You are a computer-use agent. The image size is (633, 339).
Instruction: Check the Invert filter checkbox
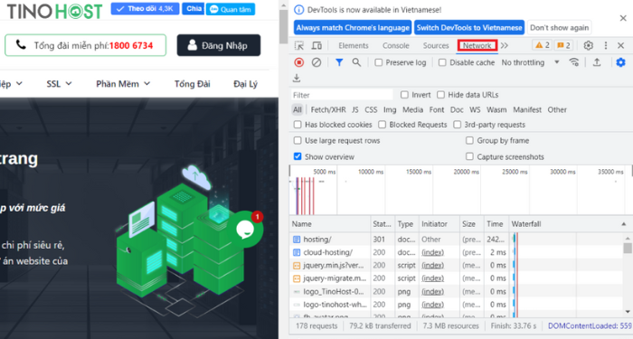click(x=404, y=95)
